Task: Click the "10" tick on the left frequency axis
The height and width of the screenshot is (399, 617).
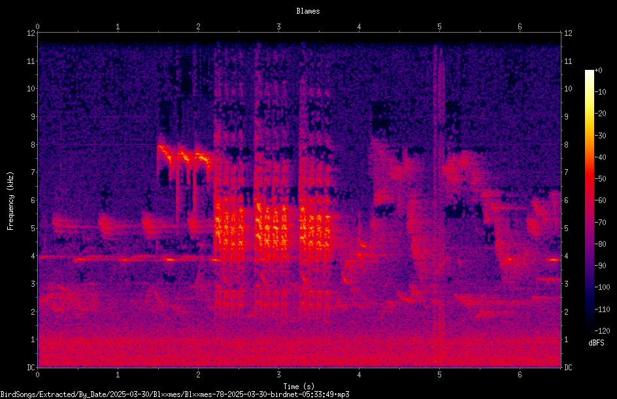Action: [31, 89]
